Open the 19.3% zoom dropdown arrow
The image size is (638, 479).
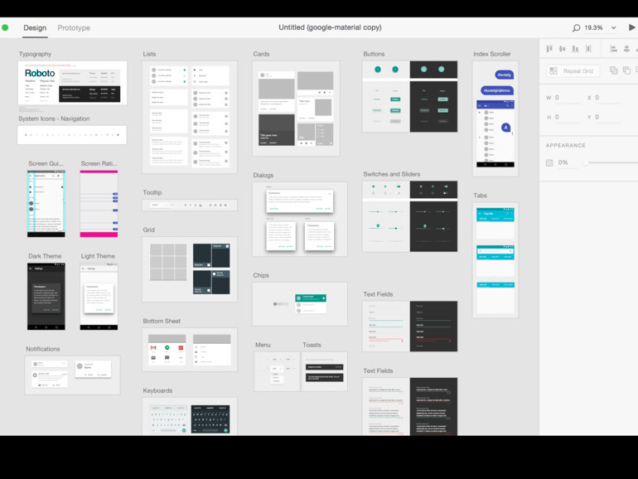click(x=614, y=28)
